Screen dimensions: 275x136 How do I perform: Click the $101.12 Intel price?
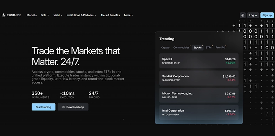point(230,111)
